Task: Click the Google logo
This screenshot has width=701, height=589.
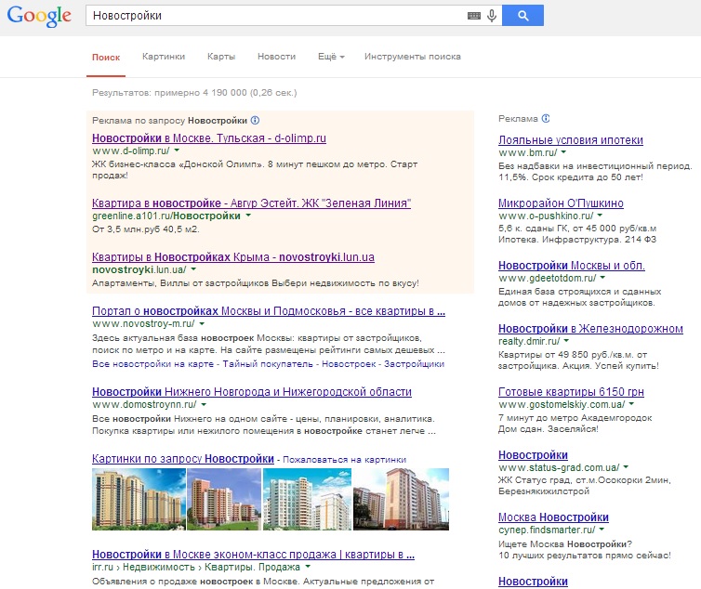Action: coord(39,16)
